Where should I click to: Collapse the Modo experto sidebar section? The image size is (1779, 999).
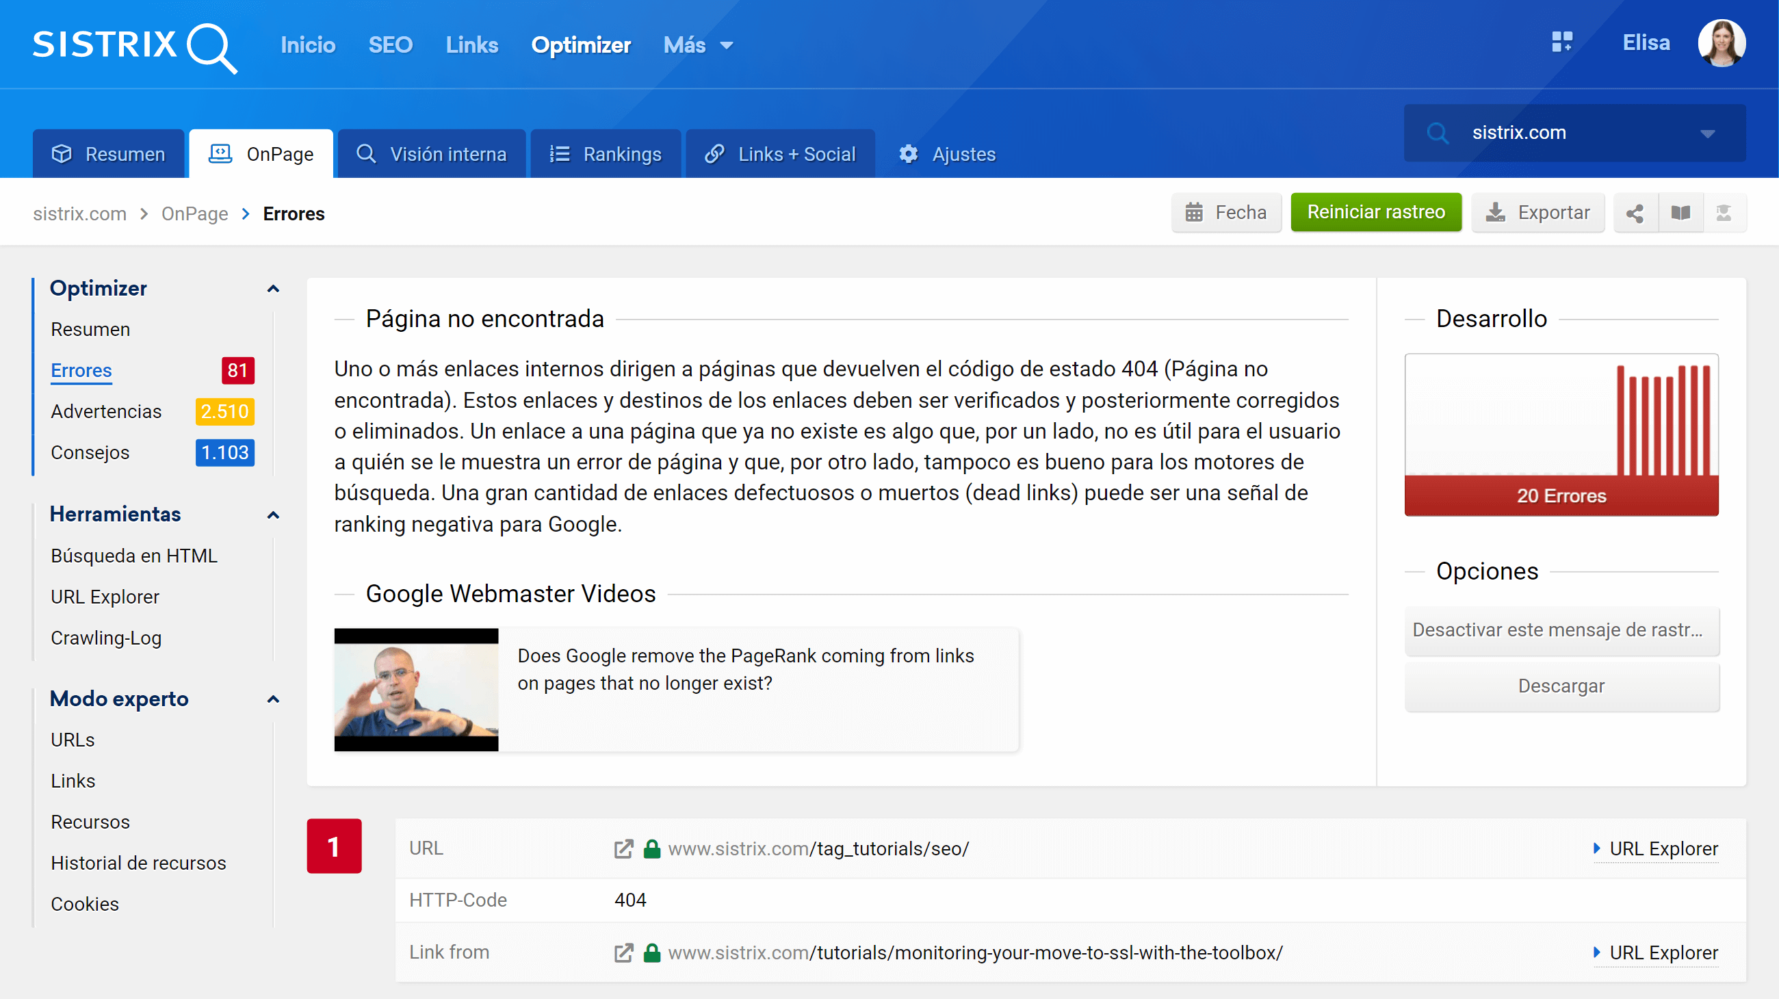pyautogui.click(x=274, y=699)
